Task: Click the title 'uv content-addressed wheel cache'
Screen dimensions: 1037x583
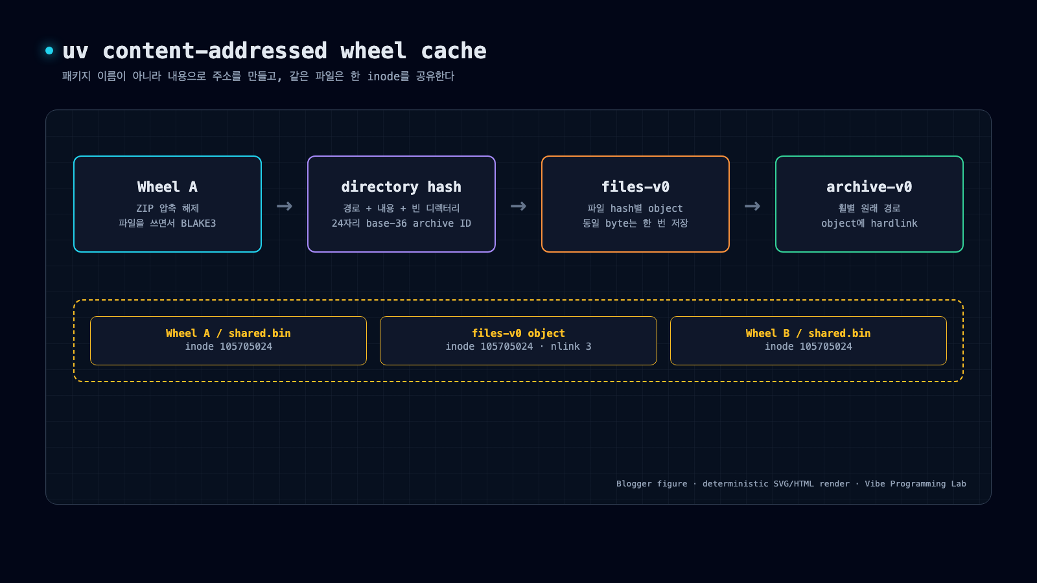Action: 274,51
